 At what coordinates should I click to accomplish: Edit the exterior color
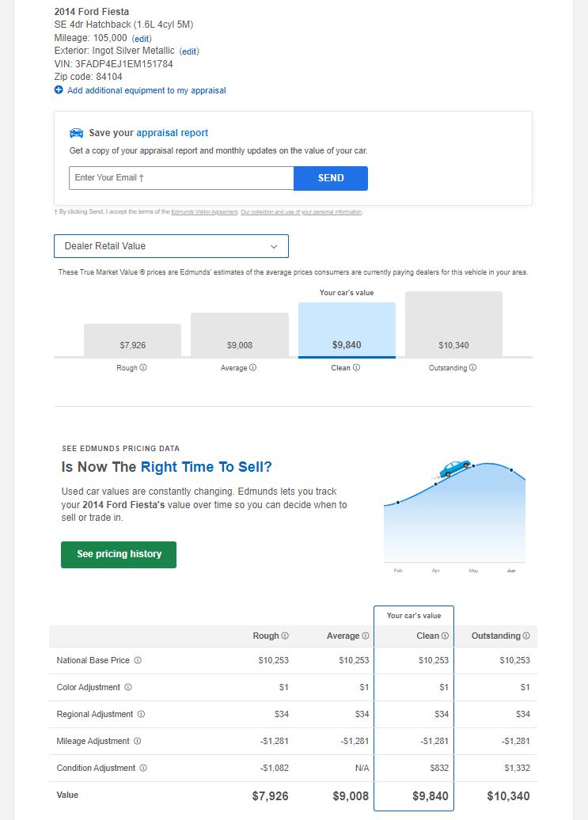tap(189, 51)
